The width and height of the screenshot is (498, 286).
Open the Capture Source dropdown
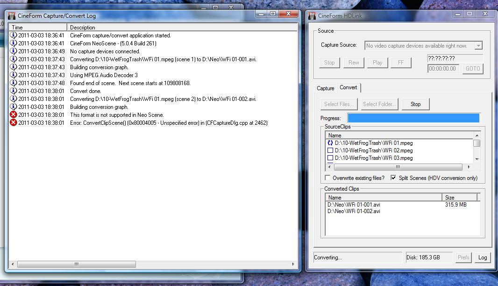click(478, 46)
